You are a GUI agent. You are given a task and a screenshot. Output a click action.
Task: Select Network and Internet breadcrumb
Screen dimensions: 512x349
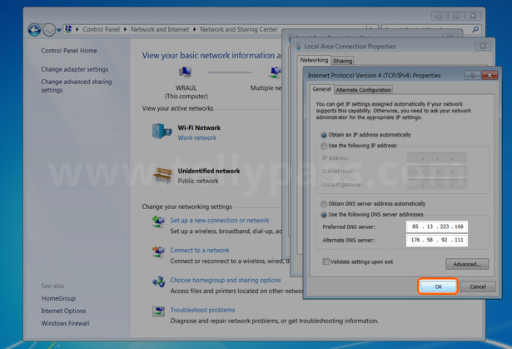click(160, 29)
